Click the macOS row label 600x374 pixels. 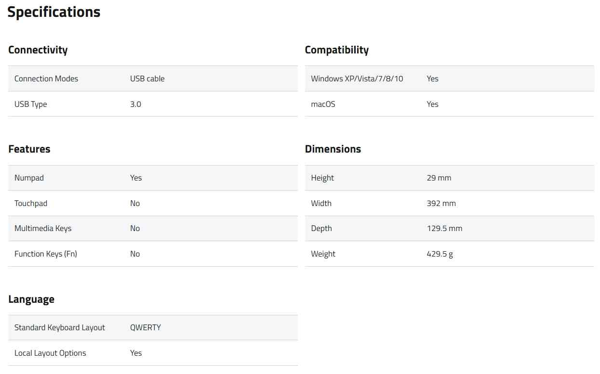[x=323, y=104]
